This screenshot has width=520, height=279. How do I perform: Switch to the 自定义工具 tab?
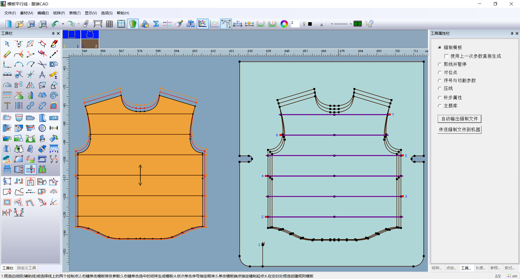pyautogui.click(x=27, y=268)
